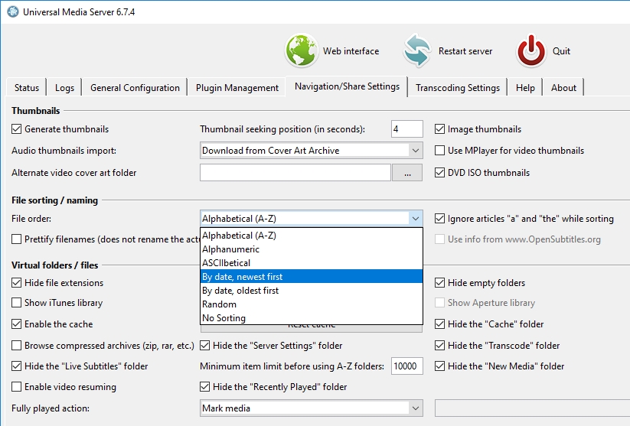This screenshot has height=426, width=630.
Task: Enable Prettify filenames checkbox
Action: pos(17,239)
